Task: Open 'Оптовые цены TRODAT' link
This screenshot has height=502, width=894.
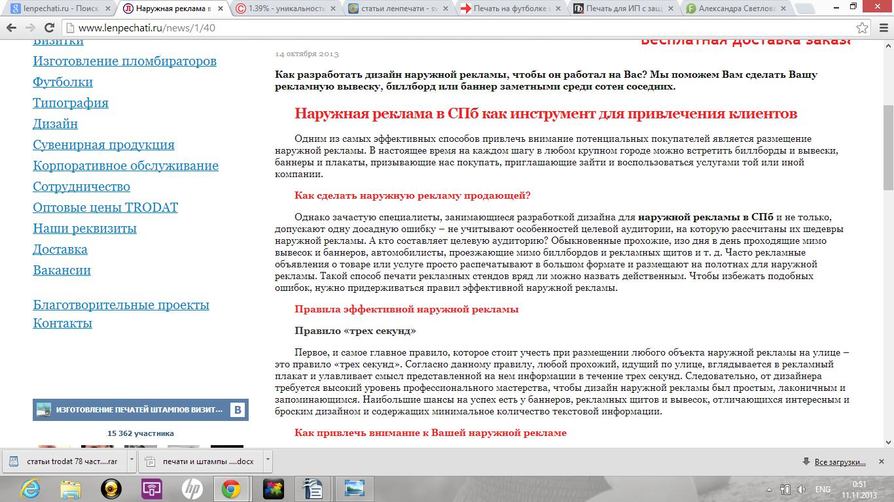Action: 105,208
